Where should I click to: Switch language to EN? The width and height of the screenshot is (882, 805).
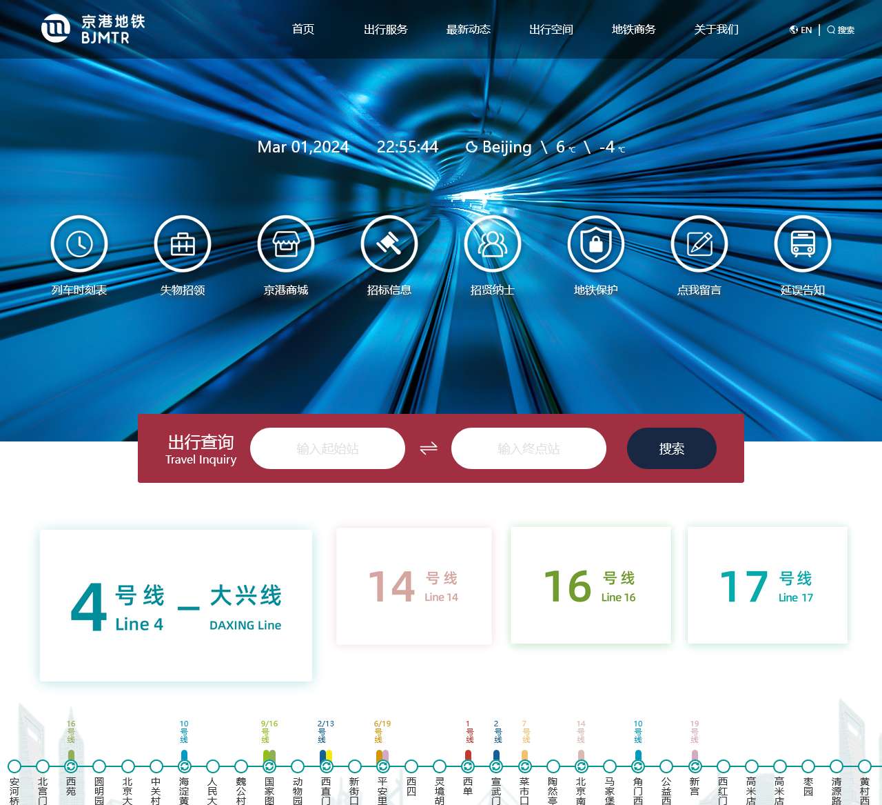click(x=801, y=30)
